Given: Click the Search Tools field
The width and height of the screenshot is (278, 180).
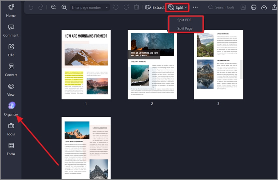Looking at the screenshot, I should (221, 7).
